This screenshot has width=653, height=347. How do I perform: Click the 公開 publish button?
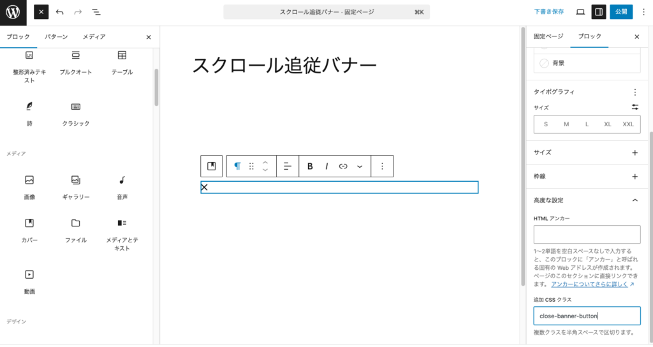tap(622, 12)
